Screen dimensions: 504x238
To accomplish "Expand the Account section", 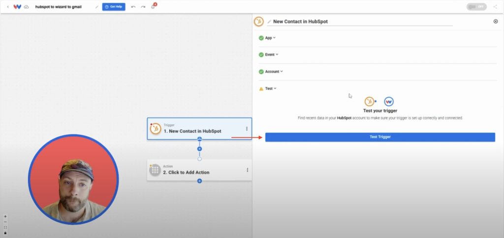I will click(274, 72).
